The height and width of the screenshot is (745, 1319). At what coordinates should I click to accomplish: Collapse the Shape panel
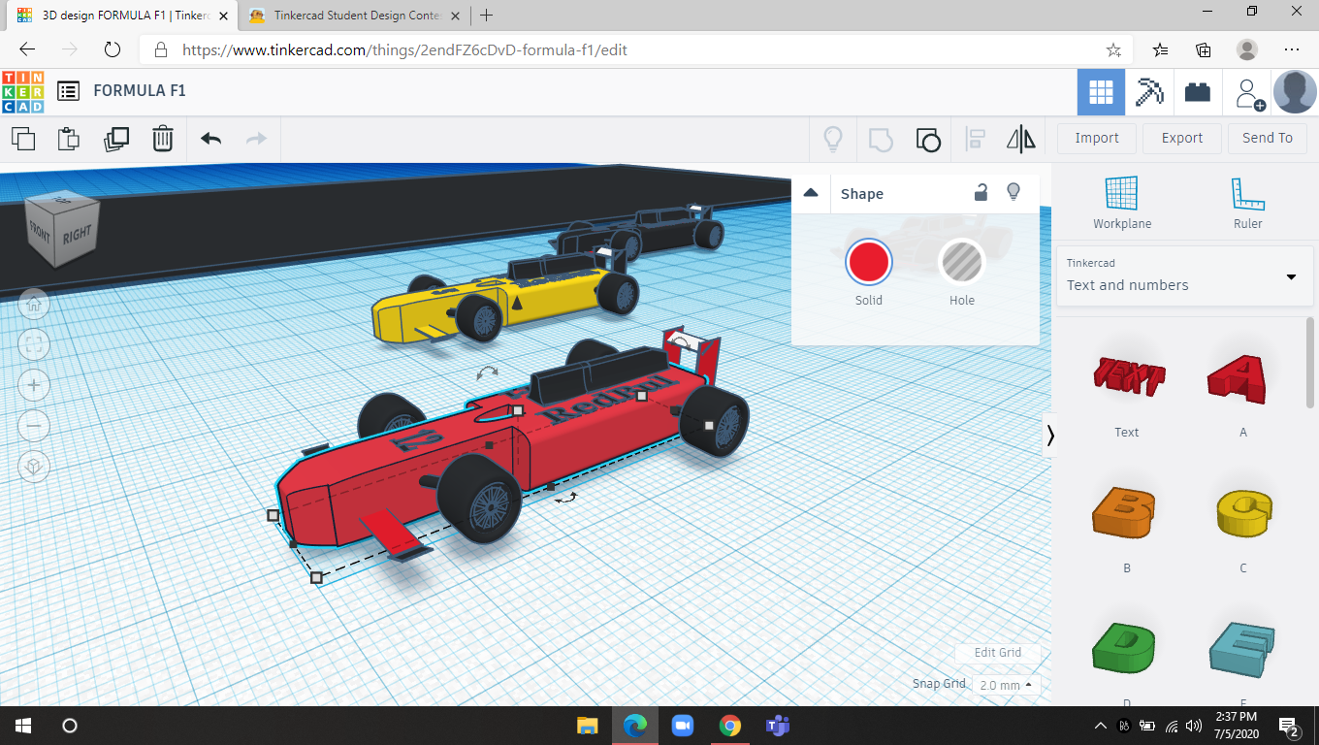811,193
